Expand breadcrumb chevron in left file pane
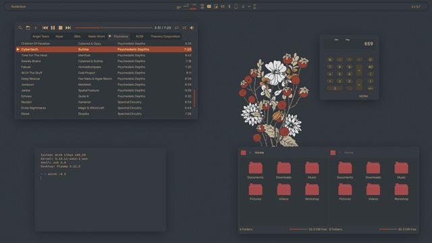The image size is (432, 243). pos(250,153)
